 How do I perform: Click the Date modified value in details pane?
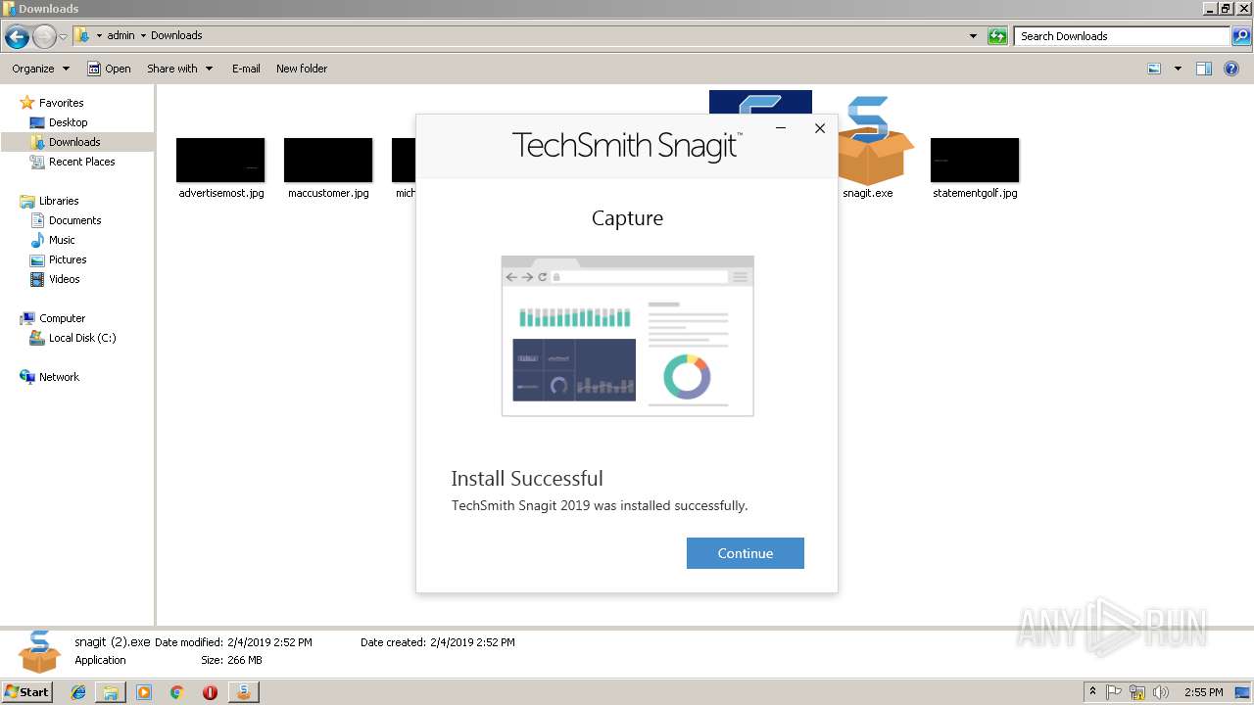click(x=269, y=642)
